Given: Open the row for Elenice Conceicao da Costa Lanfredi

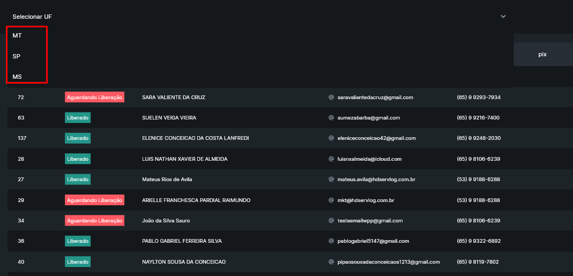Looking at the screenshot, I should click(195, 138).
